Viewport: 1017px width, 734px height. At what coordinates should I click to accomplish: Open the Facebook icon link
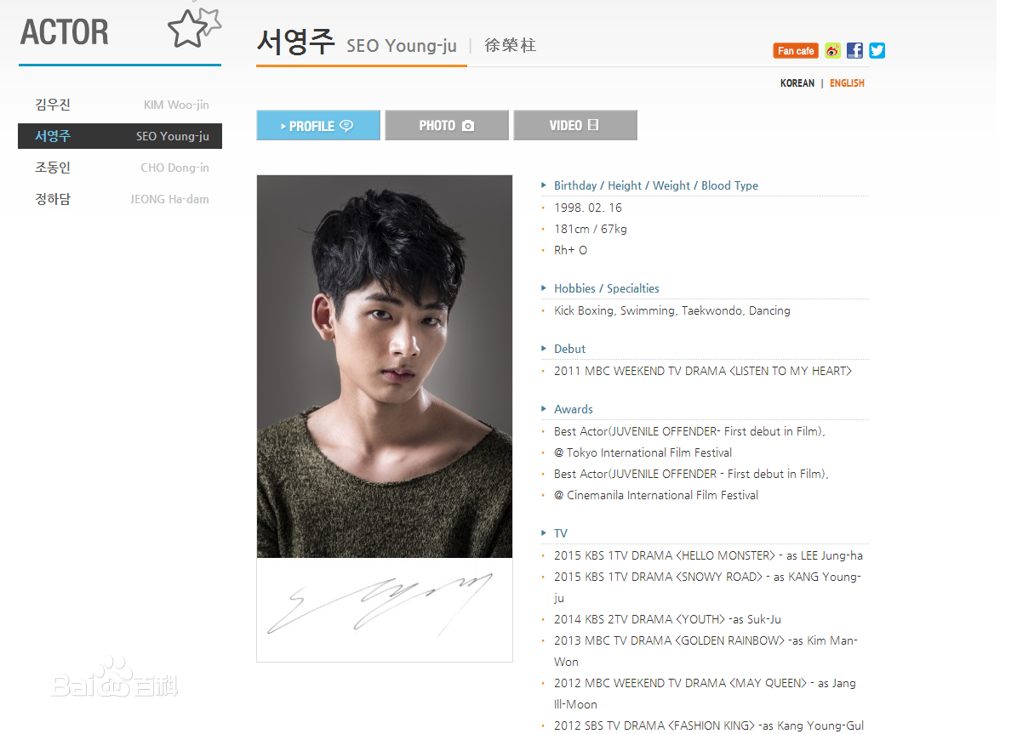point(854,50)
